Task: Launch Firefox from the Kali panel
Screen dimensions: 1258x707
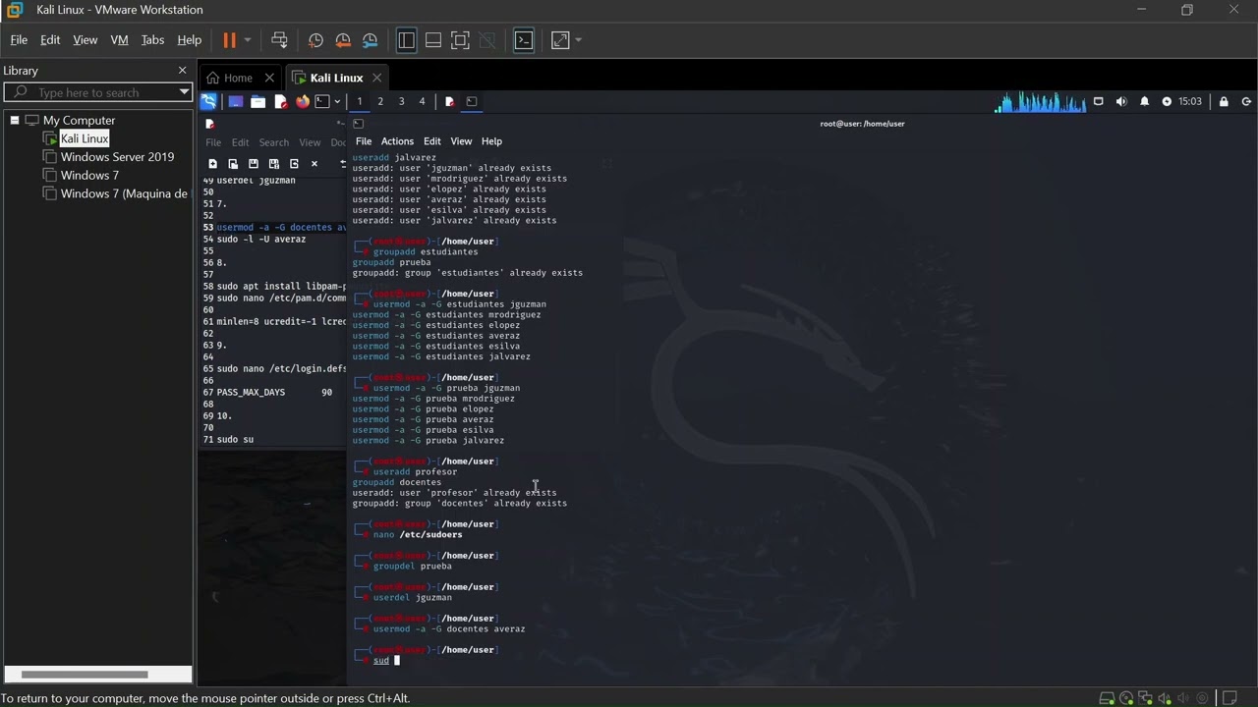Action: (303, 101)
